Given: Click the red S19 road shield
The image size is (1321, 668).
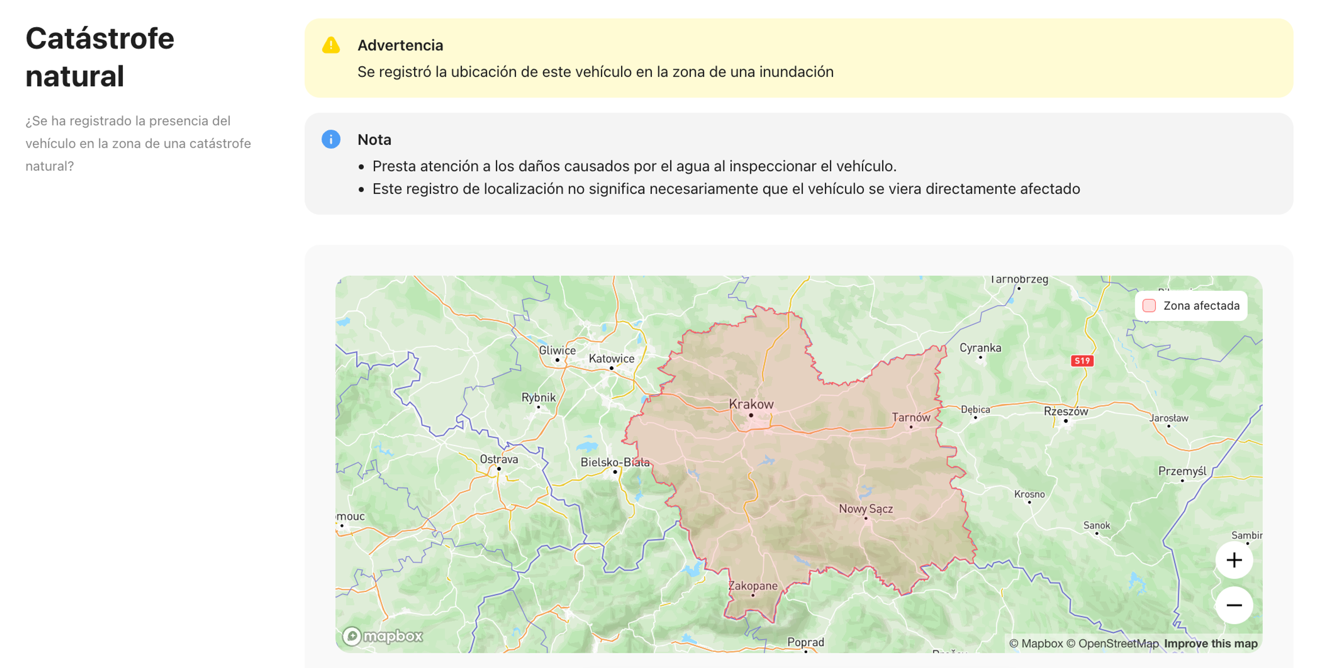Looking at the screenshot, I should [1082, 361].
